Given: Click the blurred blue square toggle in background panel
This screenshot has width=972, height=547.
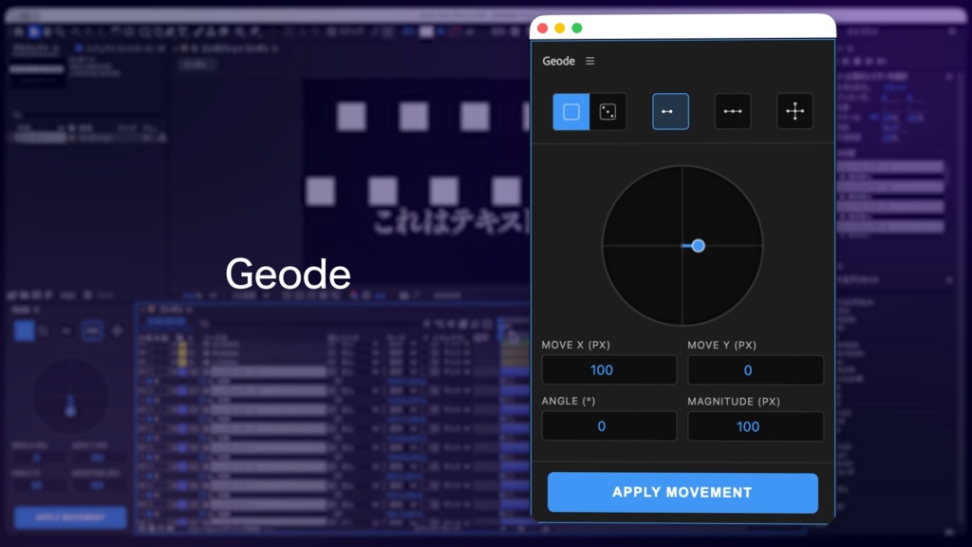Looking at the screenshot, I should coord(24,330).
